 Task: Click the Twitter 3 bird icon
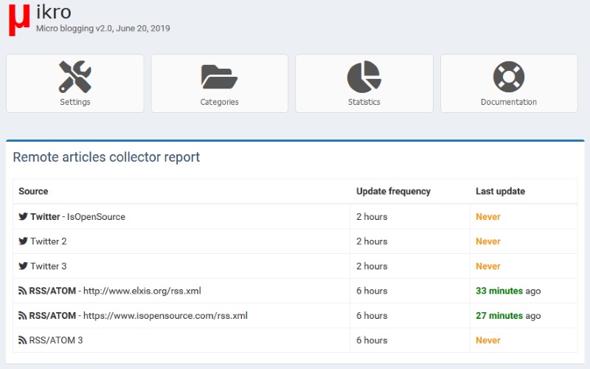point(23,266)
